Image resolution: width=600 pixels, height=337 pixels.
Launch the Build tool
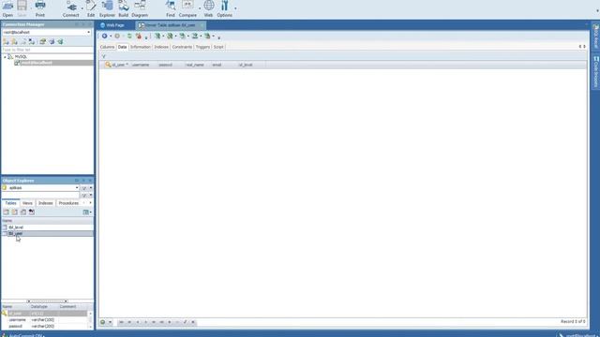coord(123,8)
